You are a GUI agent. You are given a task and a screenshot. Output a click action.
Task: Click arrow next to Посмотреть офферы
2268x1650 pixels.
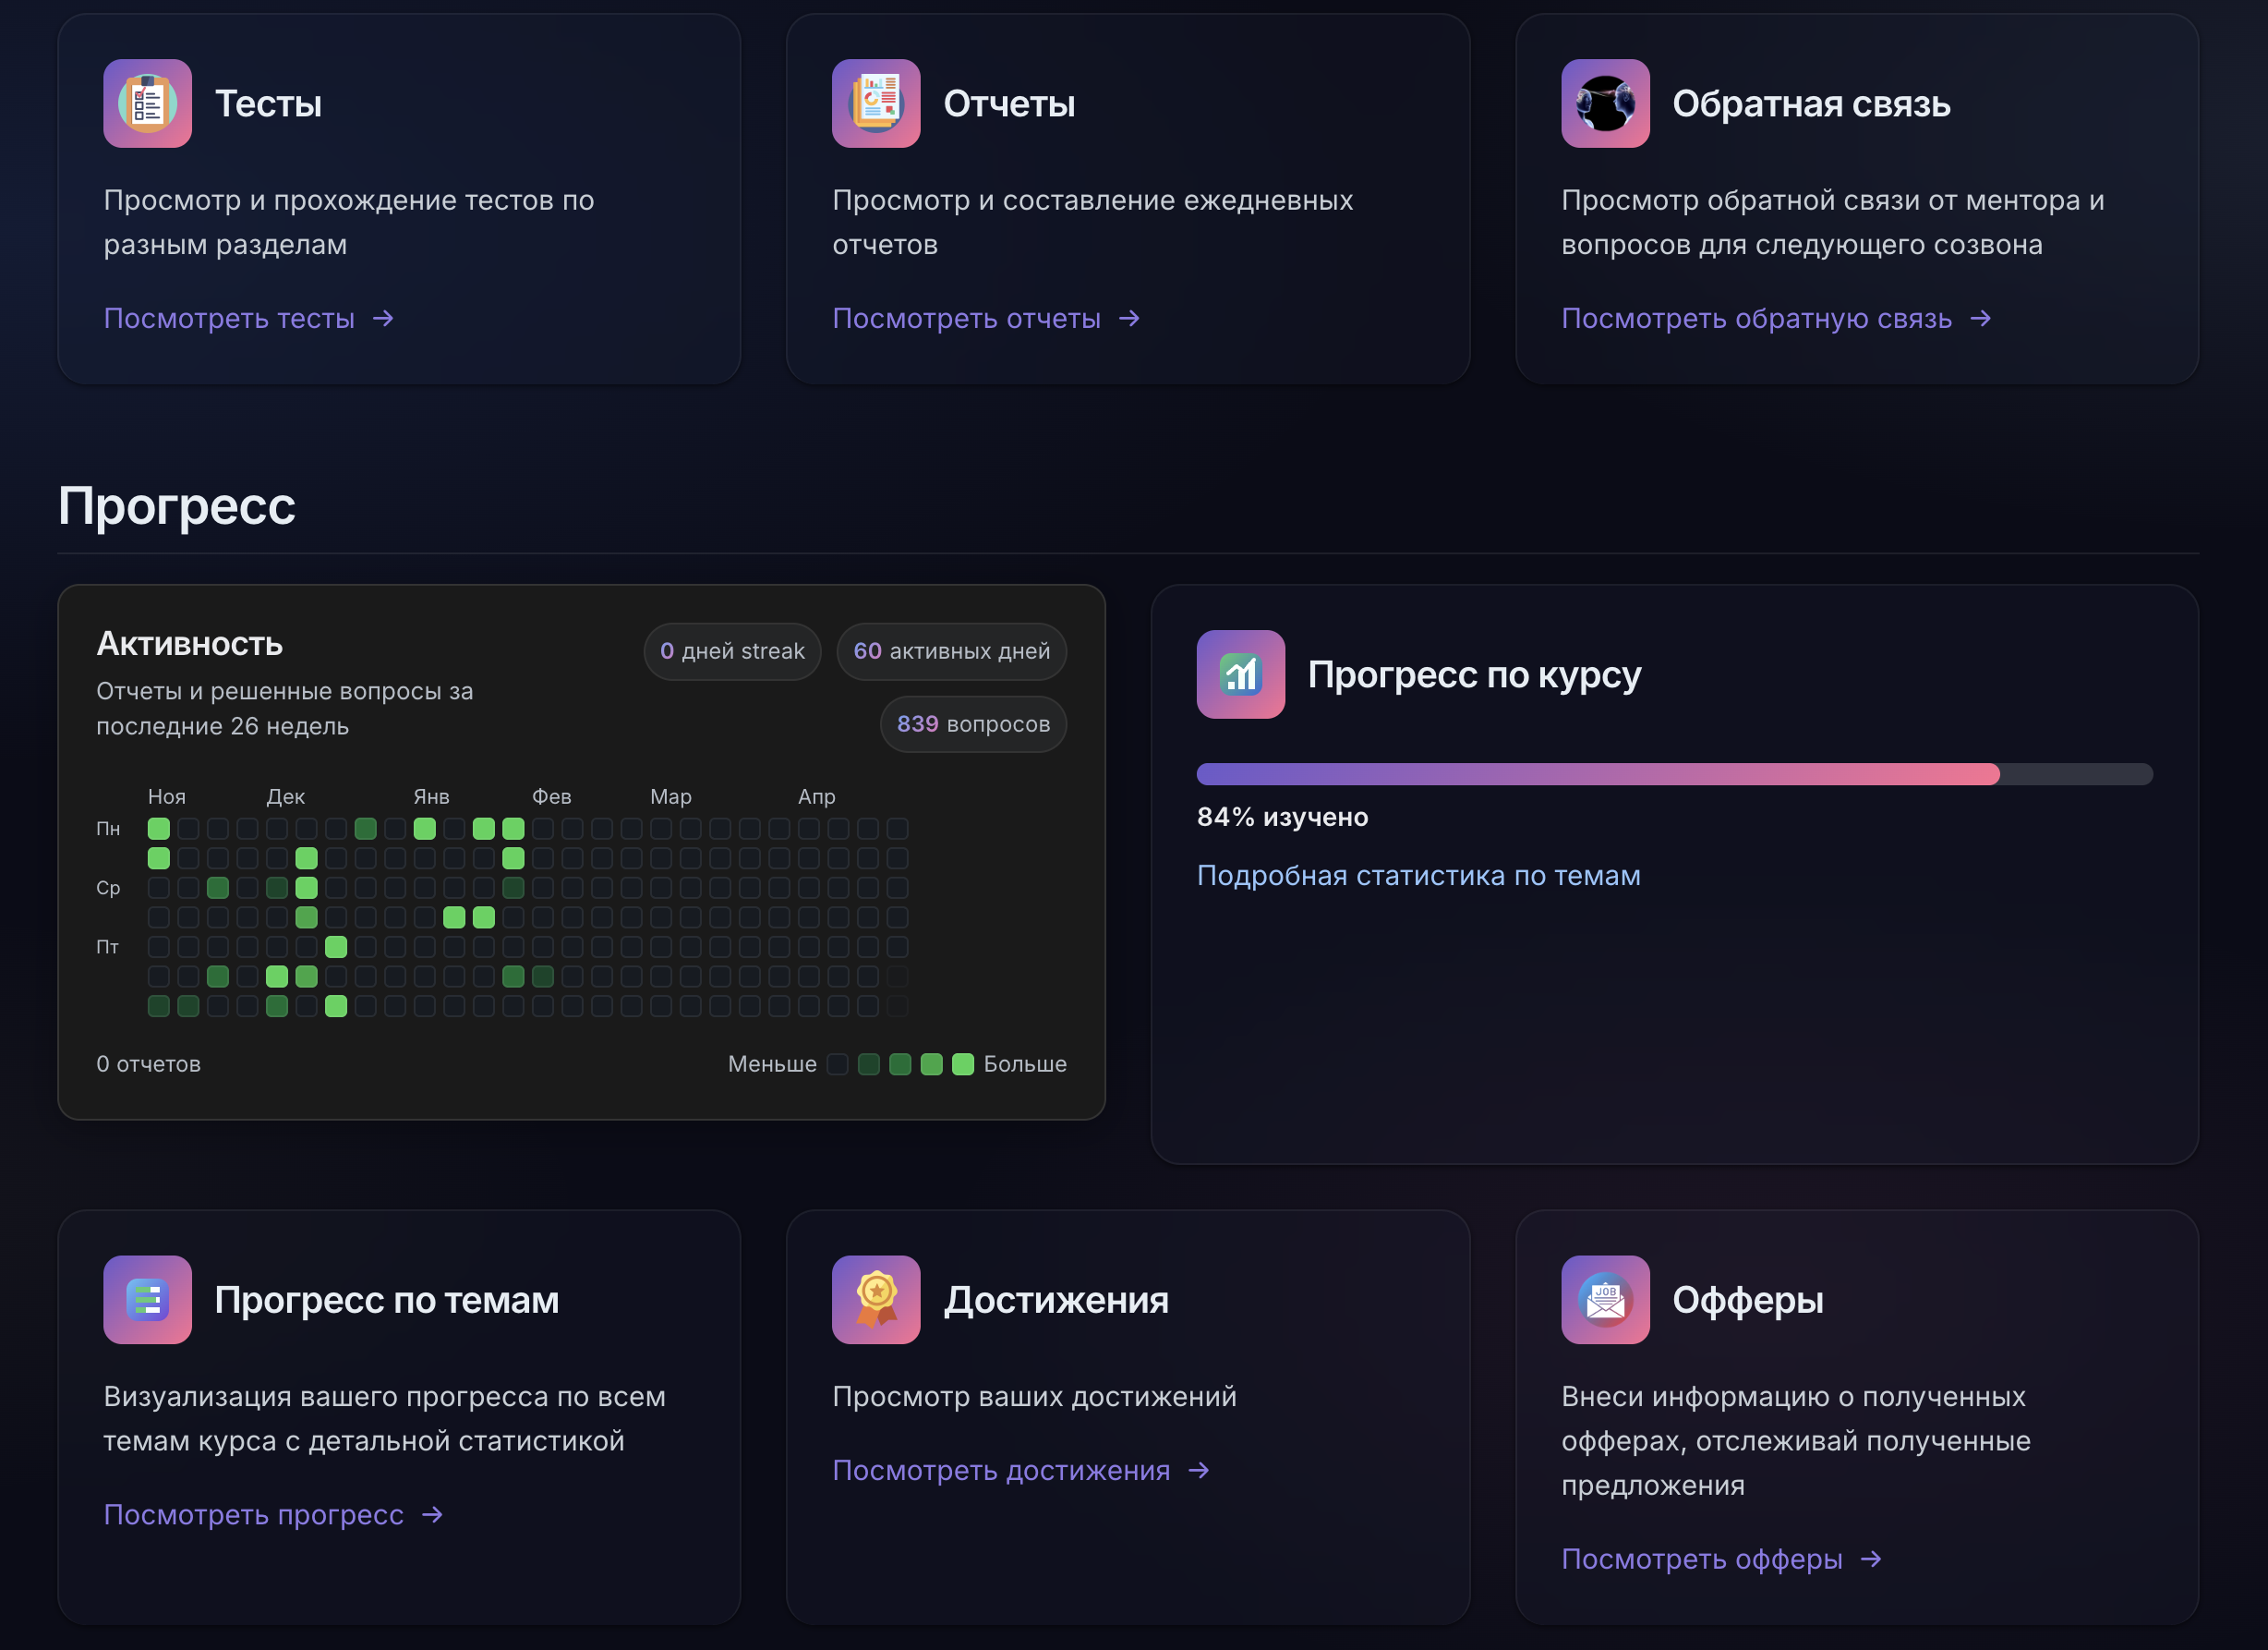coord(1870,1559)
